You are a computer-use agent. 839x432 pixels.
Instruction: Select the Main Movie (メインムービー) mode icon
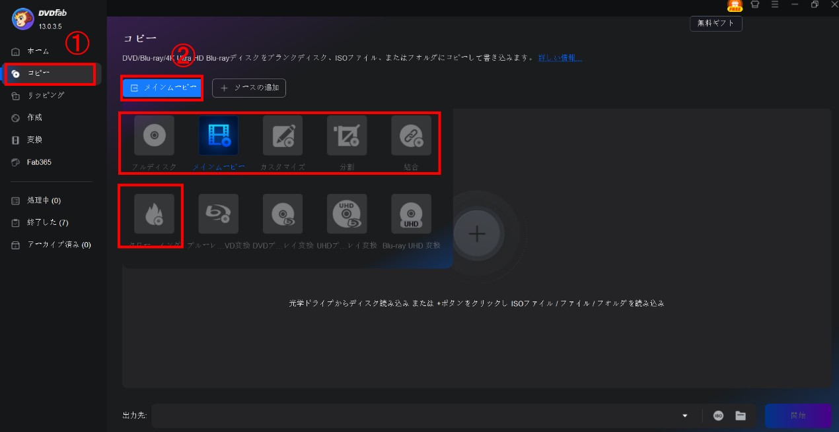pos(219,135)
